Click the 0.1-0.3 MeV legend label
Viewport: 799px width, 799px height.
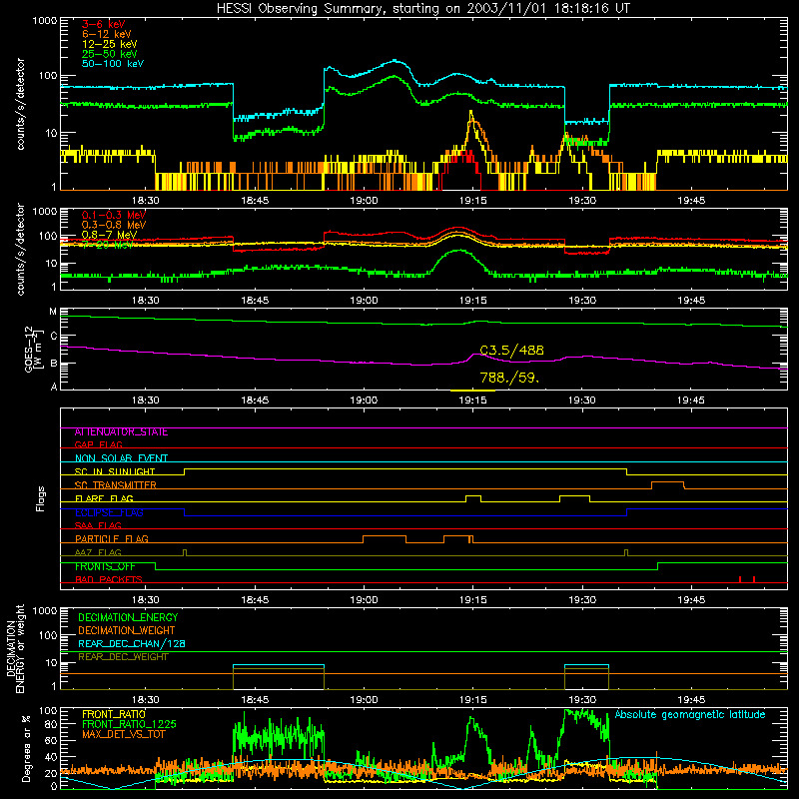click(114, 215)
